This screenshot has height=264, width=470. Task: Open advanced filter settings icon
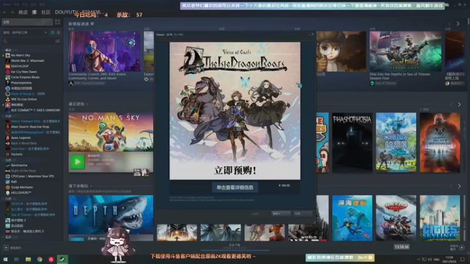(58, 41)
